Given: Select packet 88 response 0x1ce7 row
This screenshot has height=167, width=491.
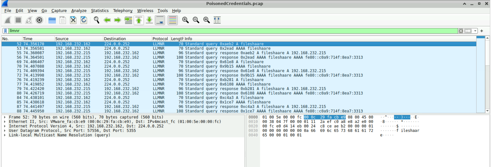Looking at the screenshot, I should pyautogui.click(x=239, y=111).
